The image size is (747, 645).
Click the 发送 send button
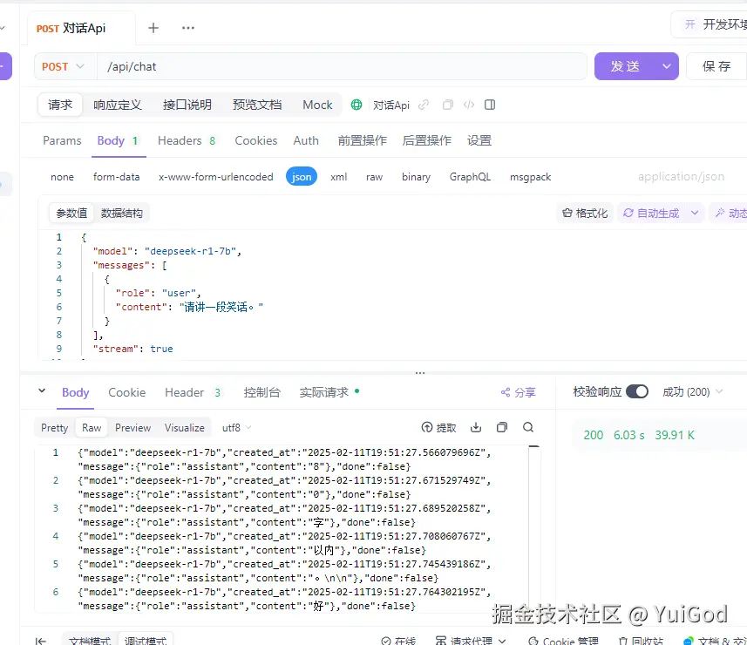coord(625,66)
